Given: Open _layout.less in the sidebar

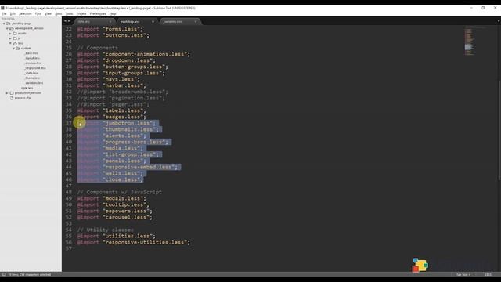Looking at the screenshot, I should 32,58.
